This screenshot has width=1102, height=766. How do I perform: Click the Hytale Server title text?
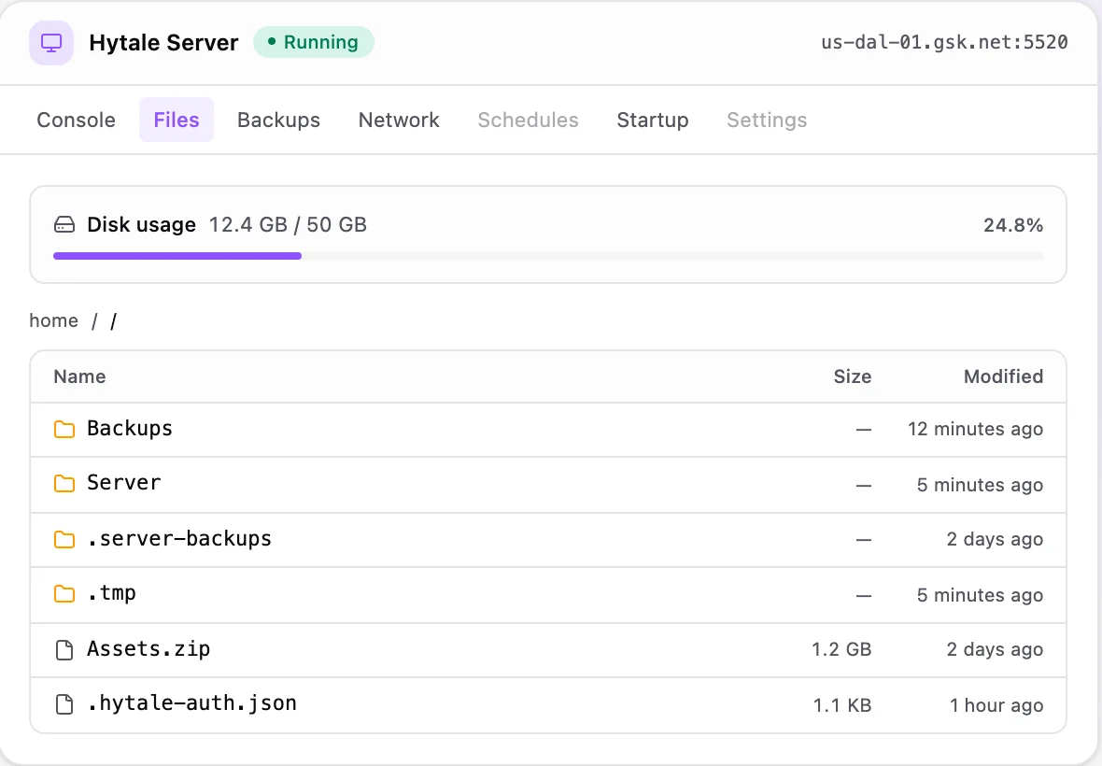tap(163, 43)
